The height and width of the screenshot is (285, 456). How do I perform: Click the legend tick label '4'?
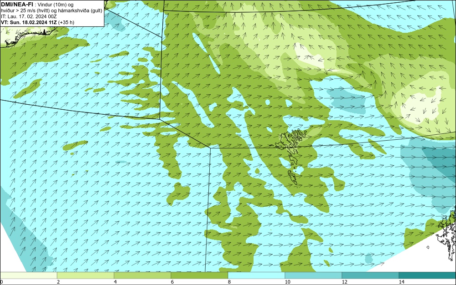coord(115,282)
